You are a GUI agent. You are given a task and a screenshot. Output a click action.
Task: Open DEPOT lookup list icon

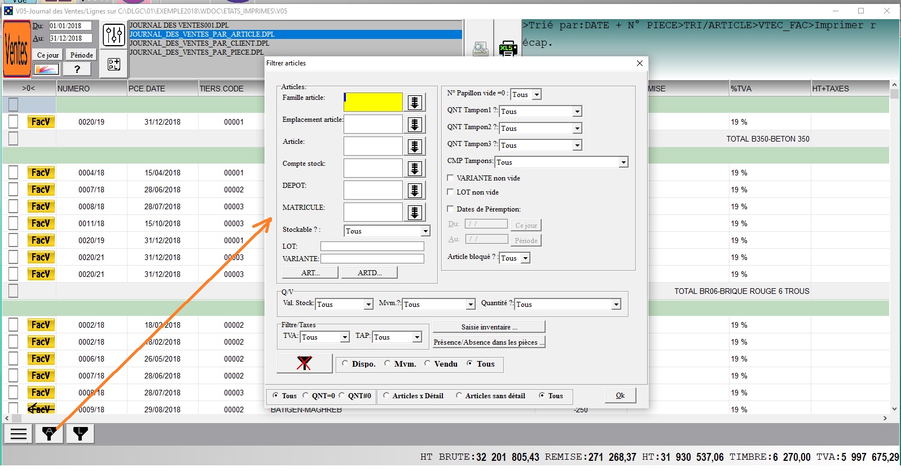(x=415, y=190)
